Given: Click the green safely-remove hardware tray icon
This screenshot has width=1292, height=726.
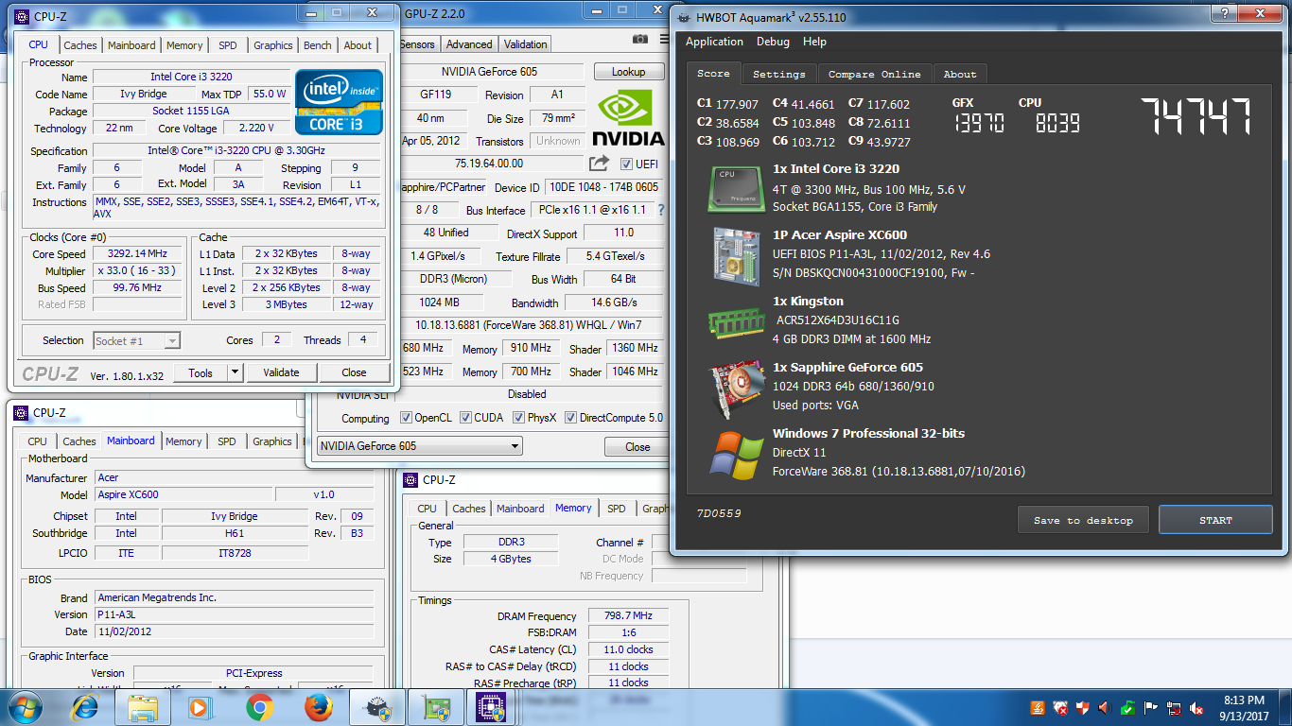Looking at the screenshot, I should 1128,708.
